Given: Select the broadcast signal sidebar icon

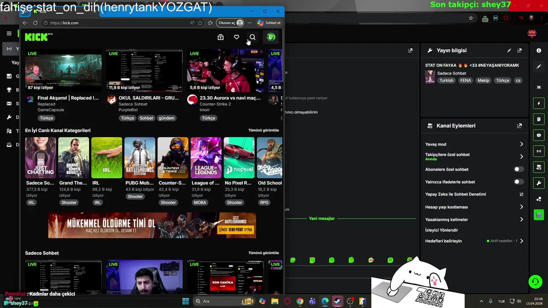Looking at the screenshot, I should point(539,151).
